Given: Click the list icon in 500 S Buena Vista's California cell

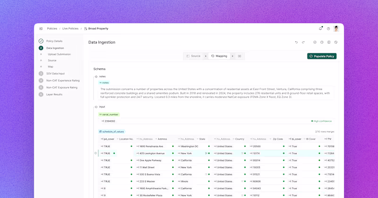Looking at the screenshot, I should click(206, 174).
